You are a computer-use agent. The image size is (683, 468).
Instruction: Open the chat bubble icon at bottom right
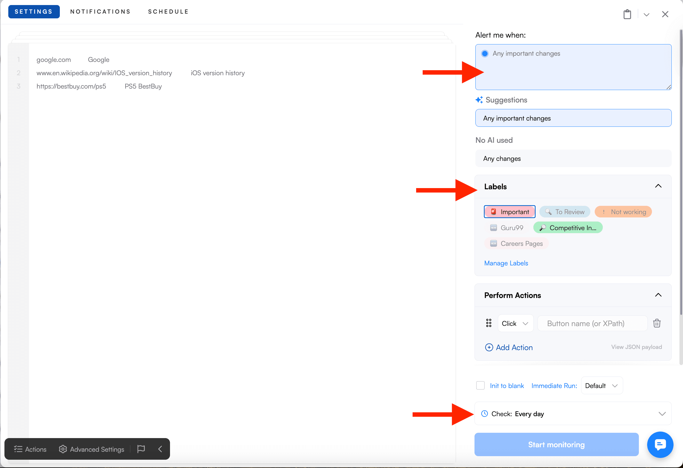660,445
